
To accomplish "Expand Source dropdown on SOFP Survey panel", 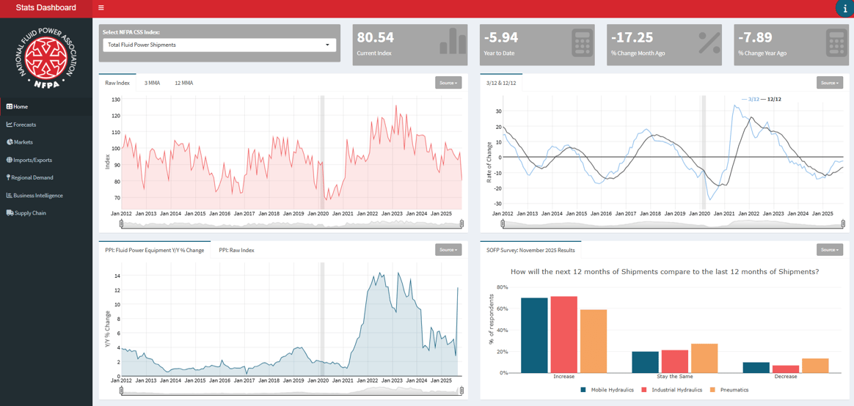I will coord(829,250).
